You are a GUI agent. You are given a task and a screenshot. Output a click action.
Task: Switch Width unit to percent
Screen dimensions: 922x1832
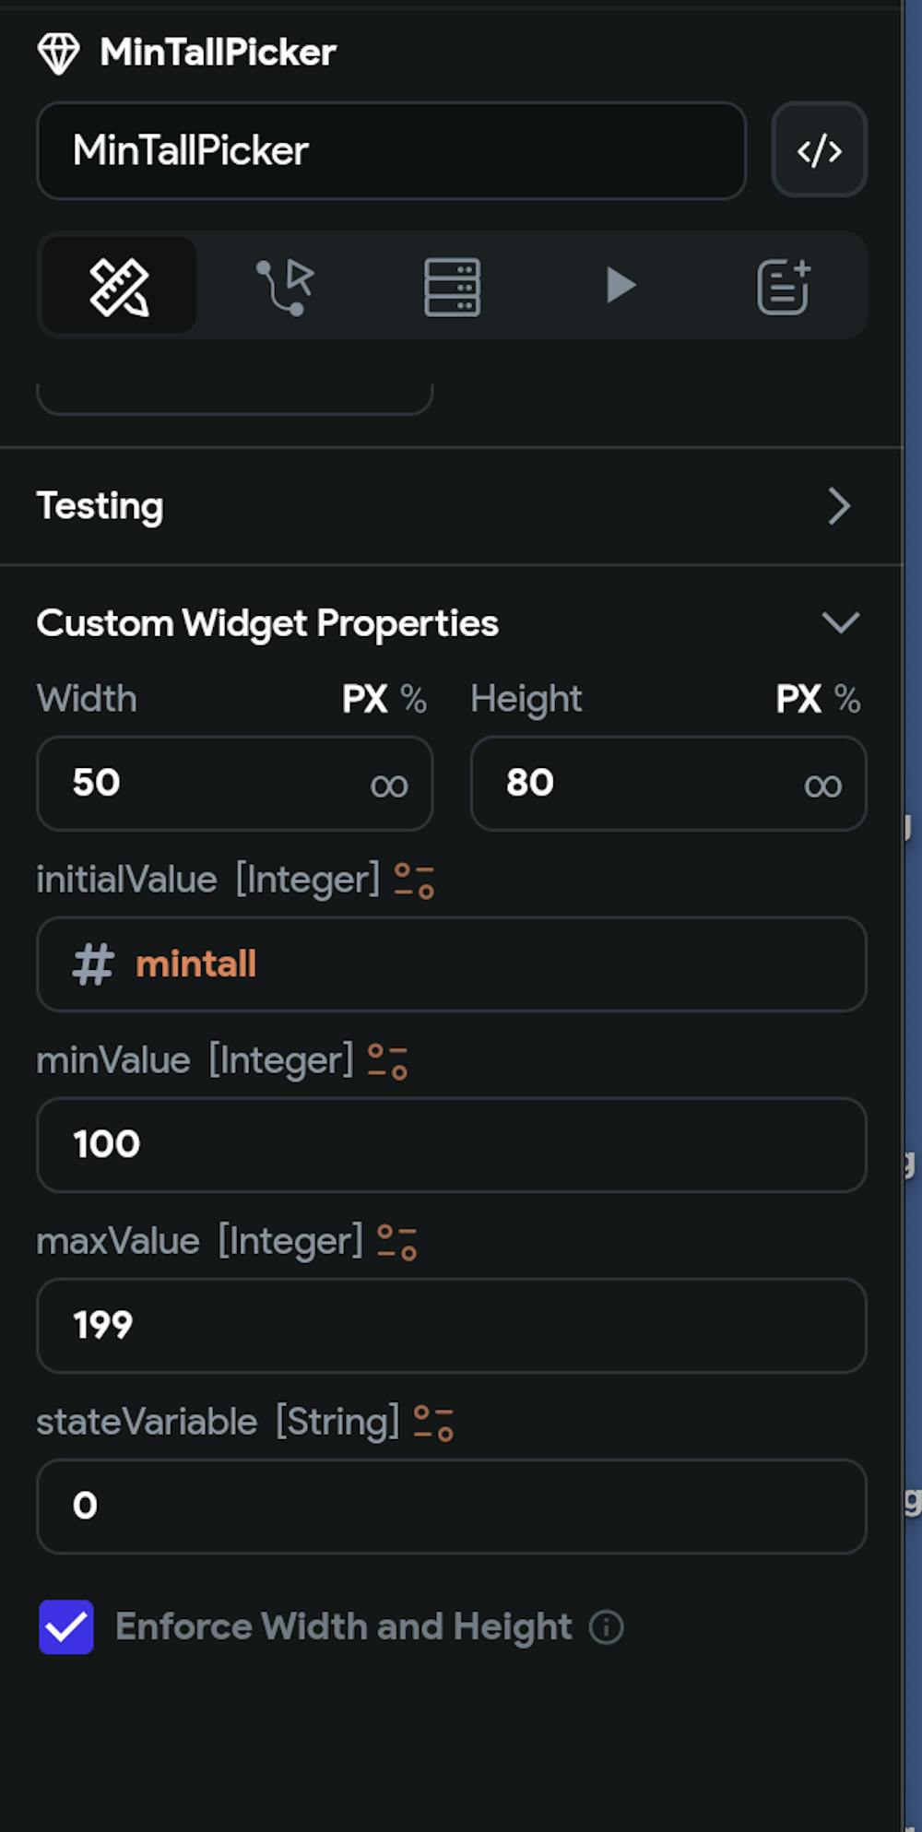pyautogui.click(x=414, y=700)
